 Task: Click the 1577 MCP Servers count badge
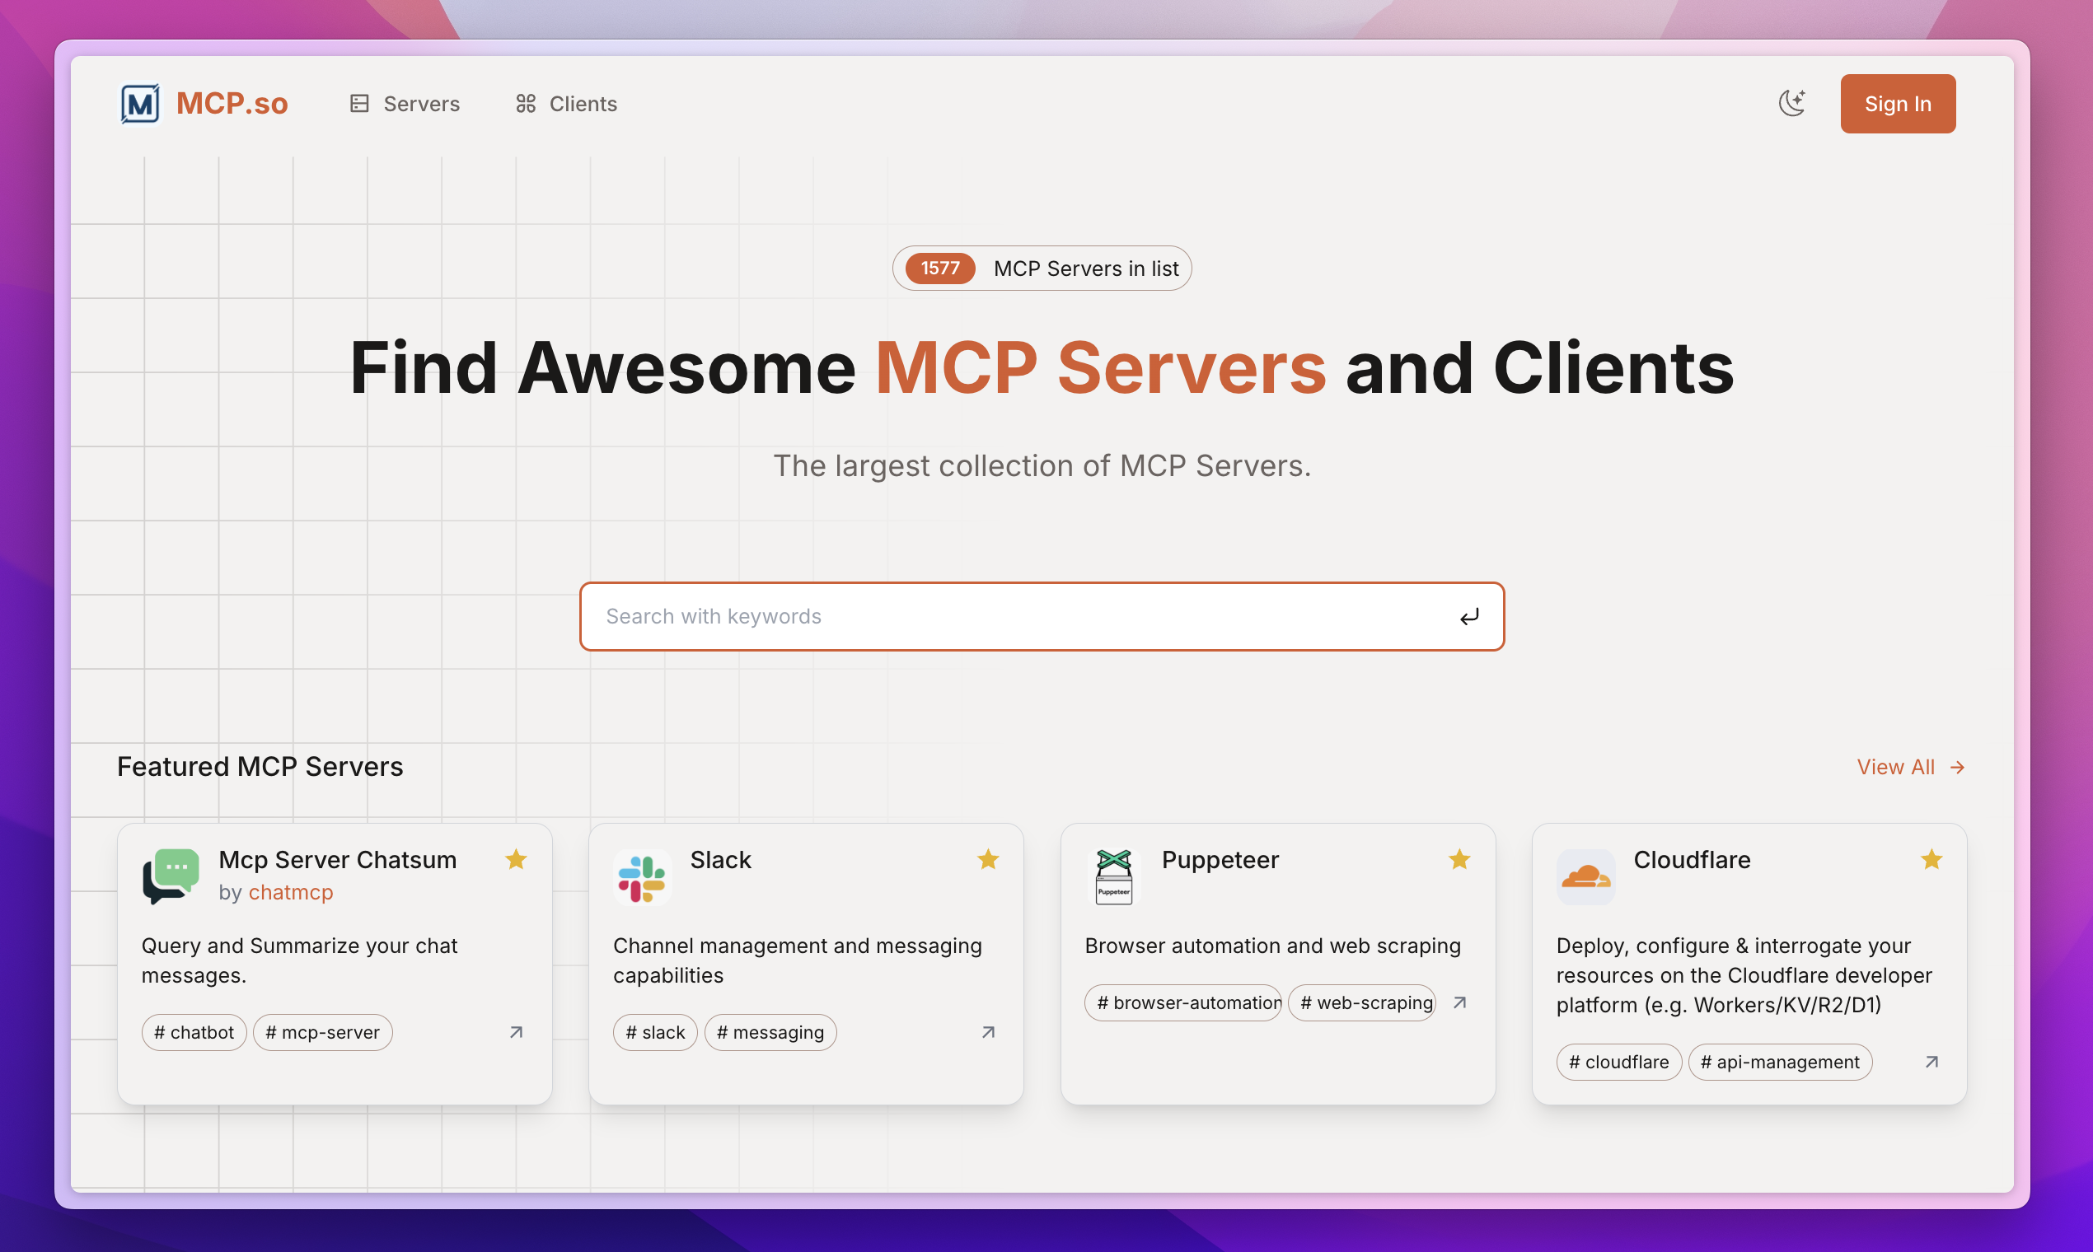click(940, 269)
